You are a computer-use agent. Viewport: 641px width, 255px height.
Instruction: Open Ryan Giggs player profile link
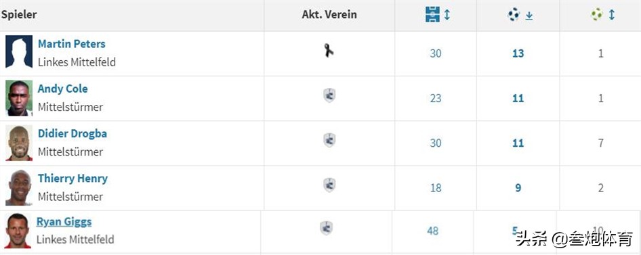tap(64, 222)
